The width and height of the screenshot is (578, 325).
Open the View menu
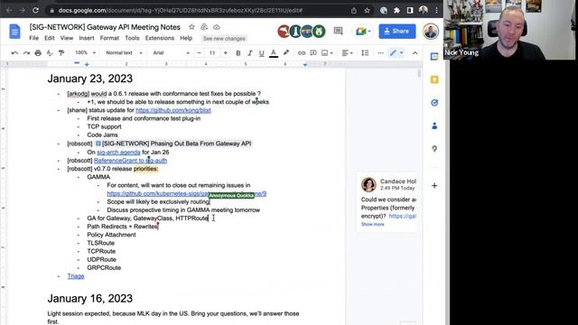[x=67, y=38]
